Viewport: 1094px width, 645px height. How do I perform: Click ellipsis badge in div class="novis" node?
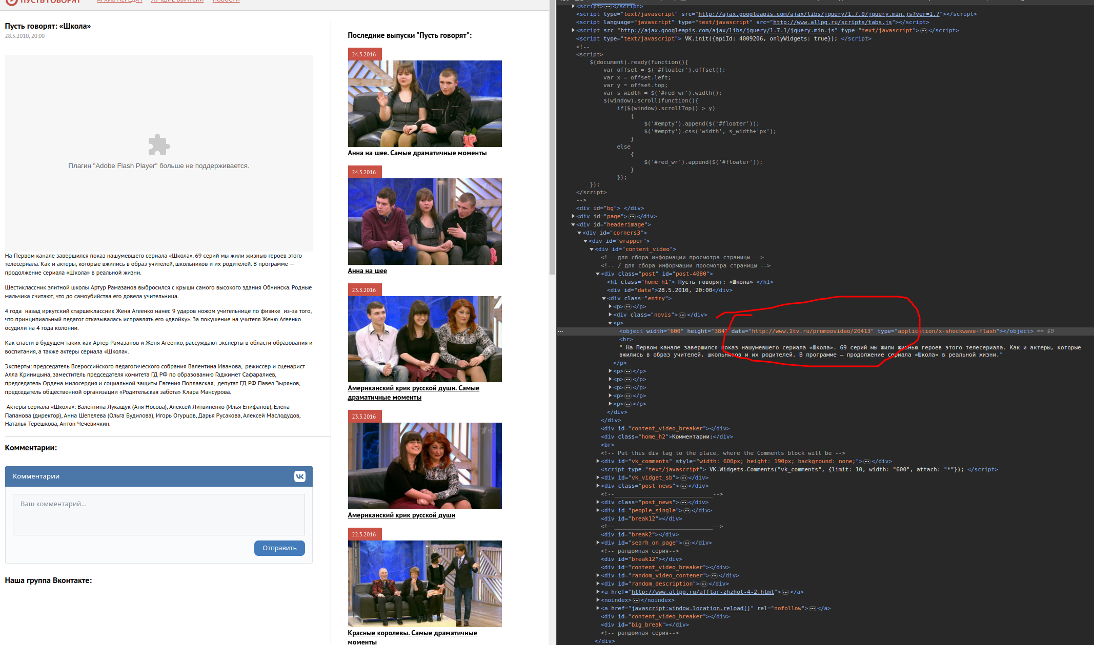pyautogui.click(x=682, y=315)
